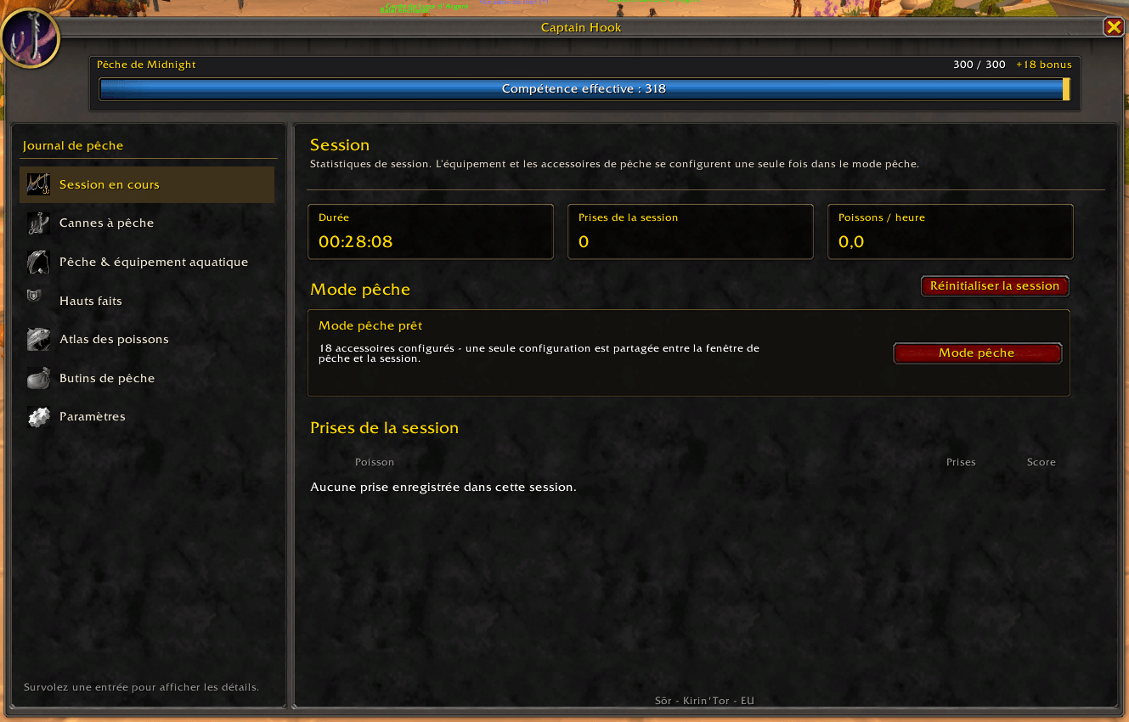Screen dimensions: 1129x722
Task: Click Réinitialiser la session button
Action: (995, 286)
